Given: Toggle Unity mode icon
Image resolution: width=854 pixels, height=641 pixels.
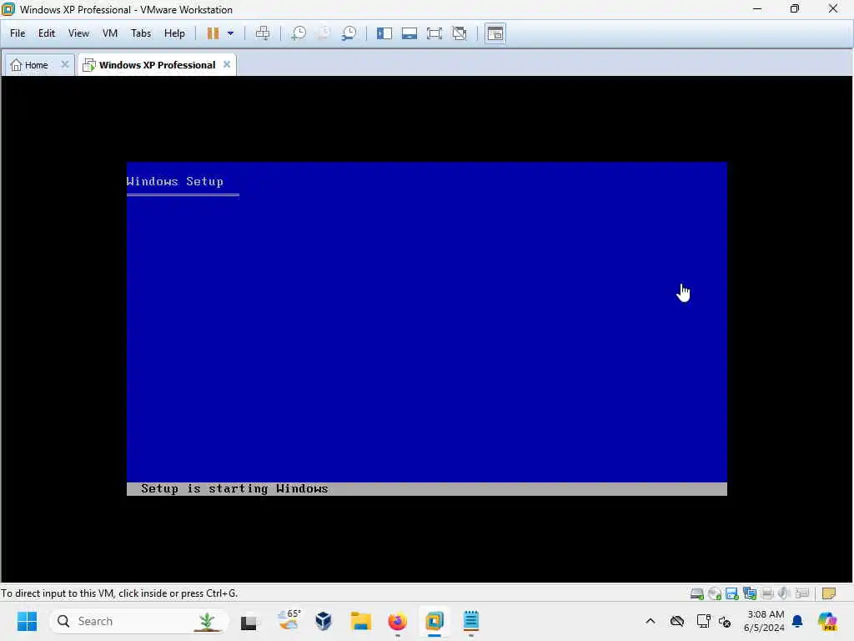Looking at the screenshot, I should coord(460,33).
